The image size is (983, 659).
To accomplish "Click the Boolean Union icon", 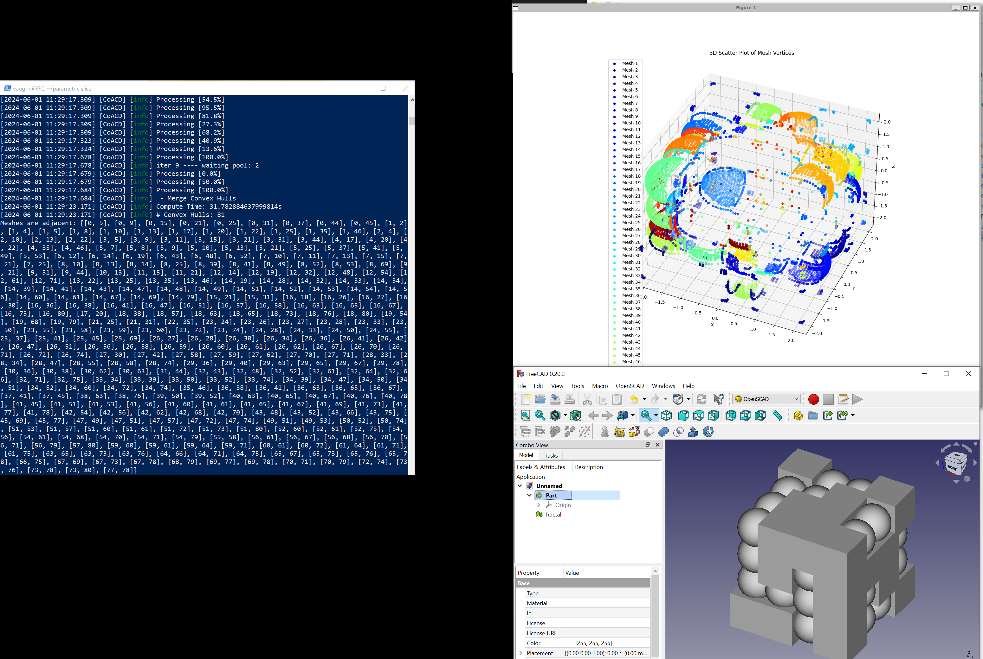I will click(x=664, y=432).
